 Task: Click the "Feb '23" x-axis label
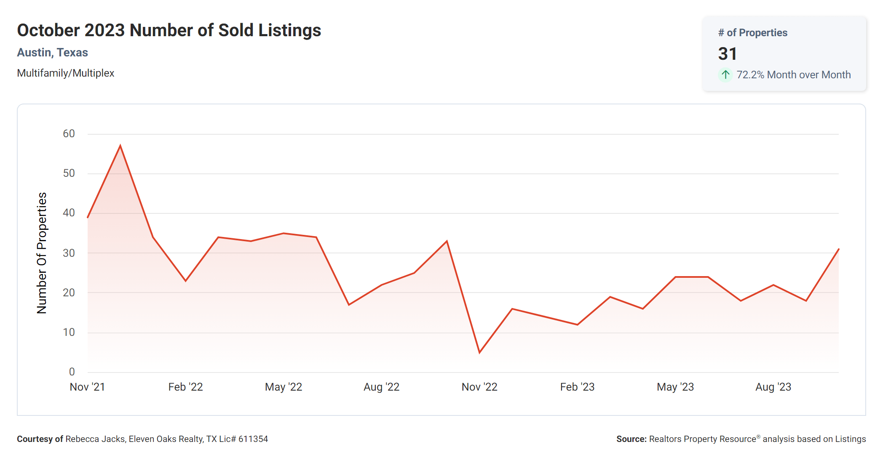pos(577,387)
